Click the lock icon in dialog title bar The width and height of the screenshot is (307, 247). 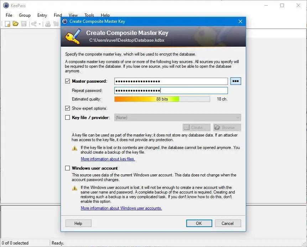(x=65, y=21)
